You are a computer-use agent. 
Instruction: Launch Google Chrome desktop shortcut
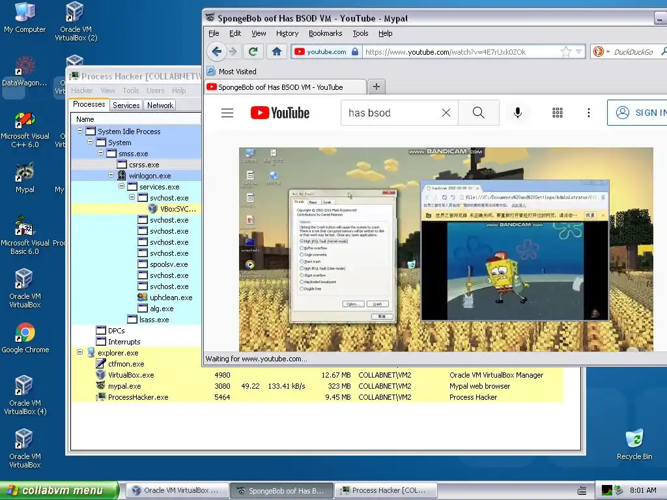25,338
